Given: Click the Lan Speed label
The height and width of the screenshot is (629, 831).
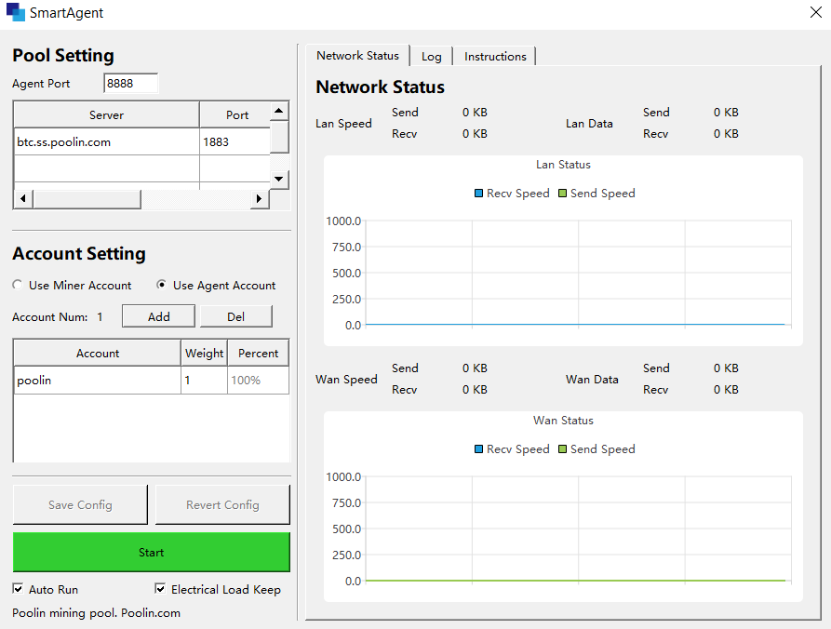Looking at the screenshot, I should 343,124.
